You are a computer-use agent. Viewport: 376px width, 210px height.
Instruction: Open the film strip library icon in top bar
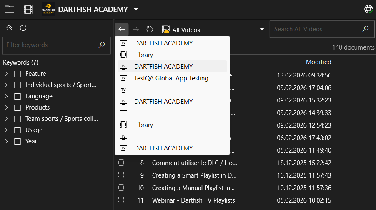(x=28, y=10)
